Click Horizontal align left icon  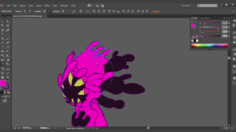click(x=94, y=11)
